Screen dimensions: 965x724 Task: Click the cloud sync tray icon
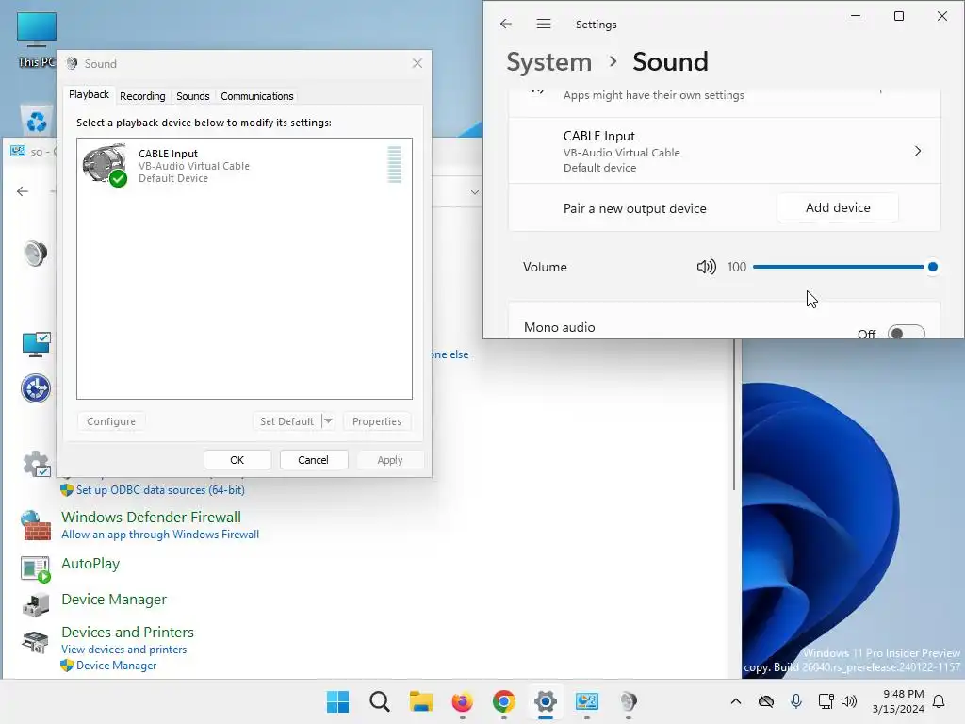point(765,701)
